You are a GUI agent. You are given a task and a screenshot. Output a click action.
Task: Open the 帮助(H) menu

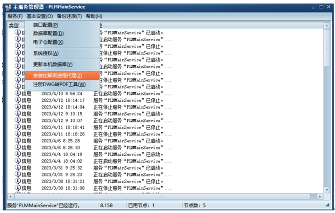point(94,17)
